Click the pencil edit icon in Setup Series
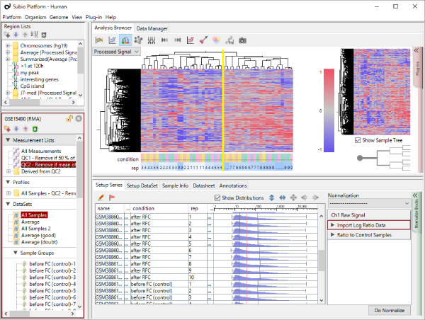Viewport: 425px width, 320px height. point(101,198)
